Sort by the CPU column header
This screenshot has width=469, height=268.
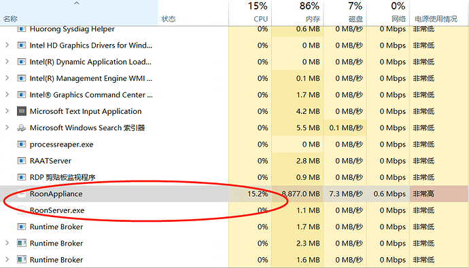250,13
